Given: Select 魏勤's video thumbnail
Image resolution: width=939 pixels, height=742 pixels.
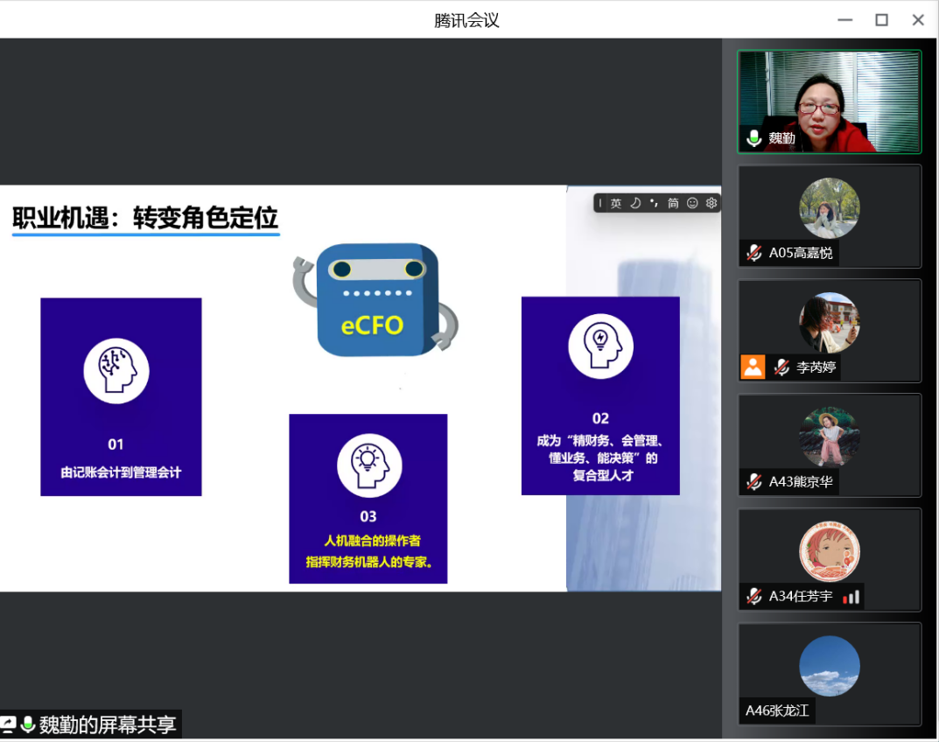Looking at the screenshot, I should pyautogui.click(x=829, y=101).
